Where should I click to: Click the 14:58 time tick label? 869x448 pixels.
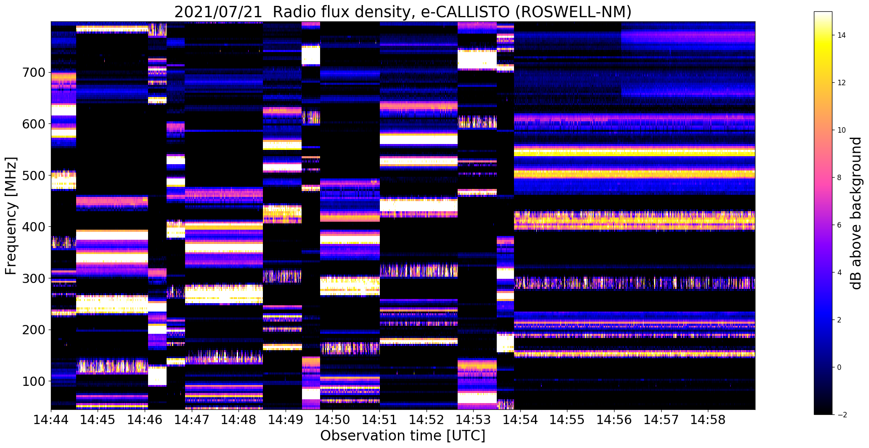point(708,420)
